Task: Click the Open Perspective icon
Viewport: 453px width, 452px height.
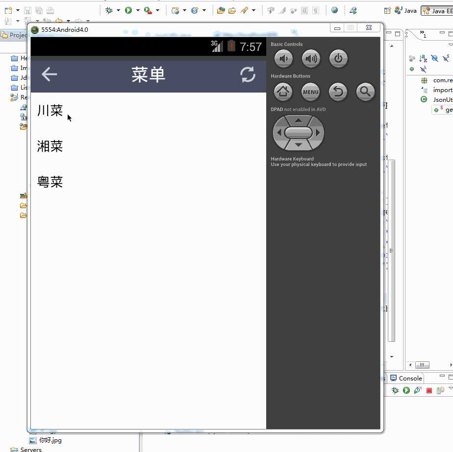Action: click(x=387, y=11)
